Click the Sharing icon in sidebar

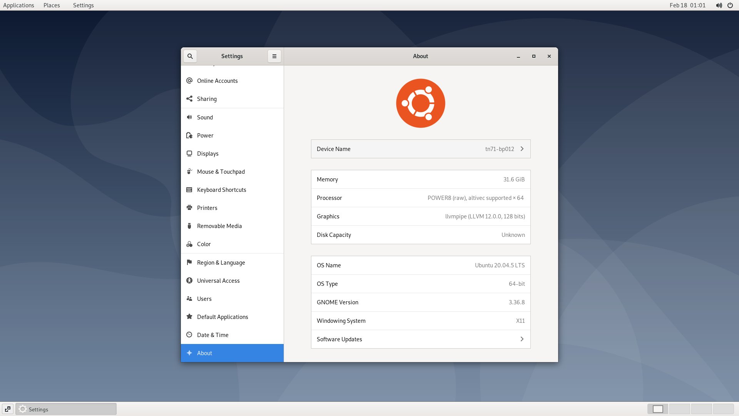(x=189, y=99)
